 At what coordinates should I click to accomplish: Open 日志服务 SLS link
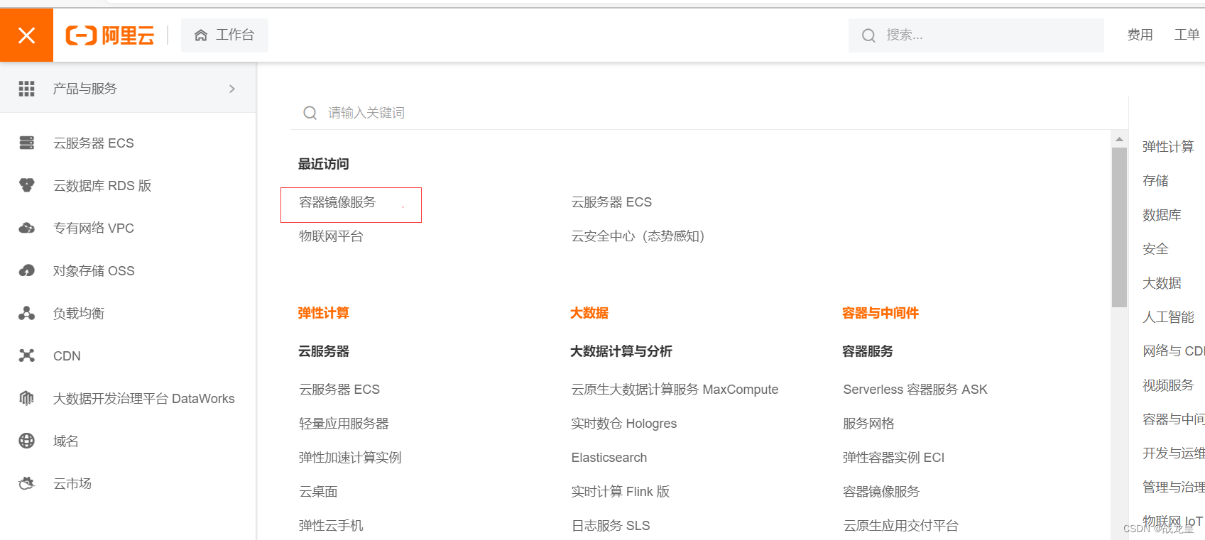coord(611,526)
